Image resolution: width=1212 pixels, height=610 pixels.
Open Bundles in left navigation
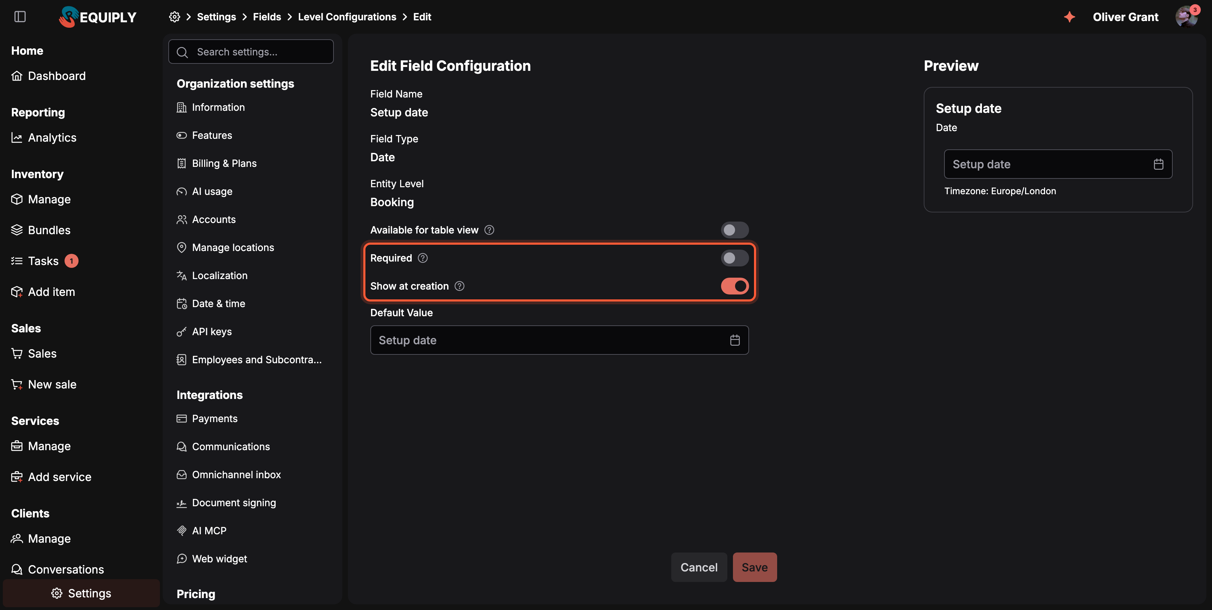[40, 230]
